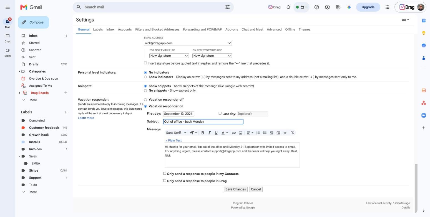Enable the Last day checkbox
This screenshot has height=217, width=430.
(x=220, y=113)
